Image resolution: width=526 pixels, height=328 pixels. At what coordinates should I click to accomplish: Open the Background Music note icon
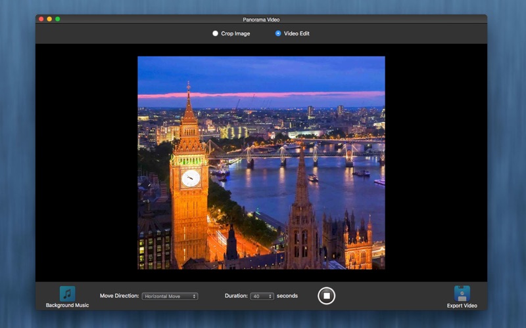click(68, 293)
